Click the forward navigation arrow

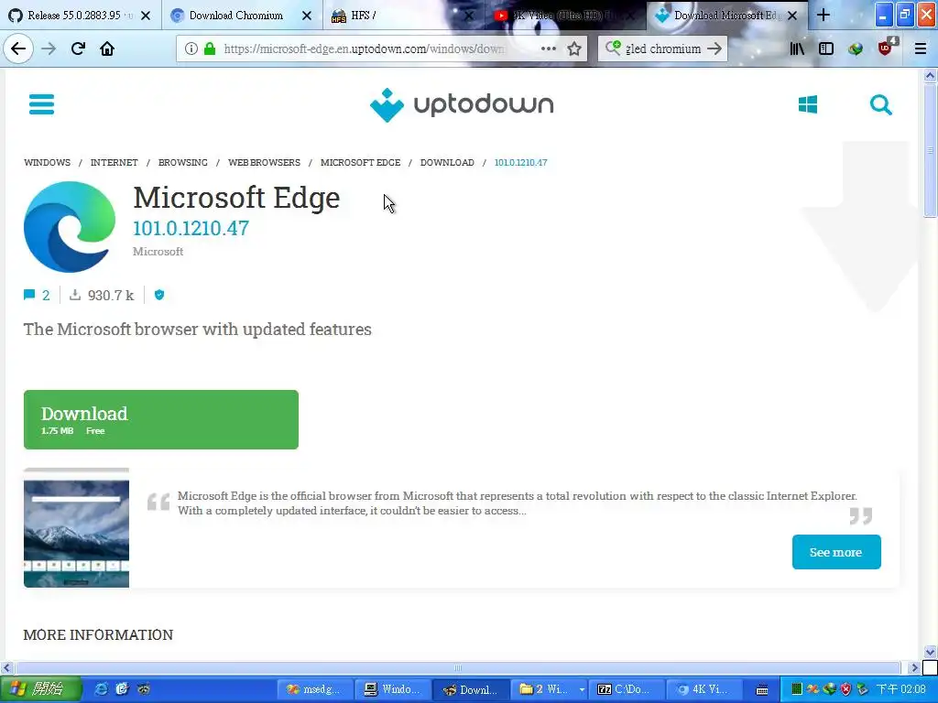click(49, 49)
